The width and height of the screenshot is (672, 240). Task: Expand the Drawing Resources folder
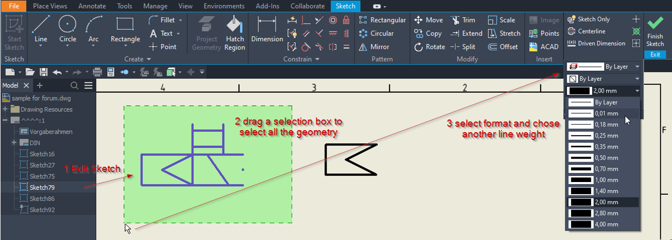tap(5, 109)
